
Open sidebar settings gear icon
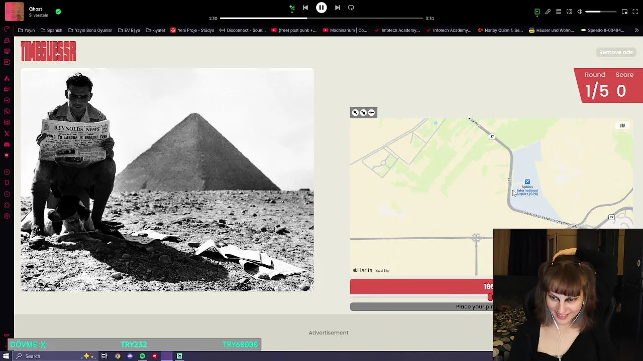click(7, 216)
